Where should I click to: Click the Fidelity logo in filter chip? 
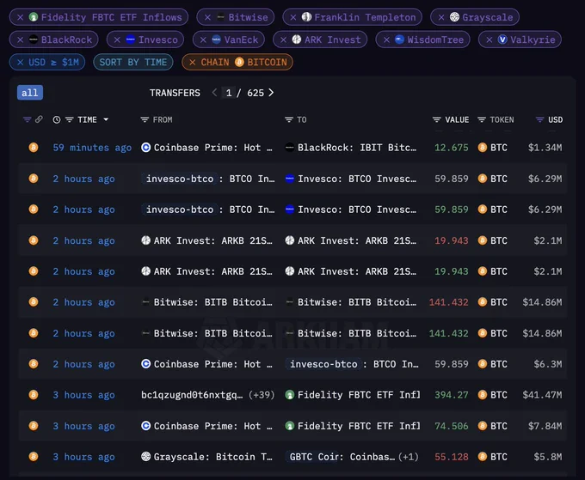pyautogui.click(x=34, y=17)
